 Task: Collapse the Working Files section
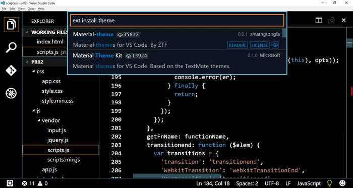(27, 32)
